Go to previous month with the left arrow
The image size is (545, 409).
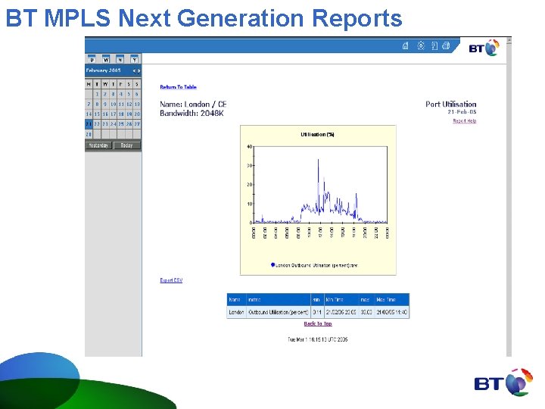pyautogui.click(x=134, y=71)
